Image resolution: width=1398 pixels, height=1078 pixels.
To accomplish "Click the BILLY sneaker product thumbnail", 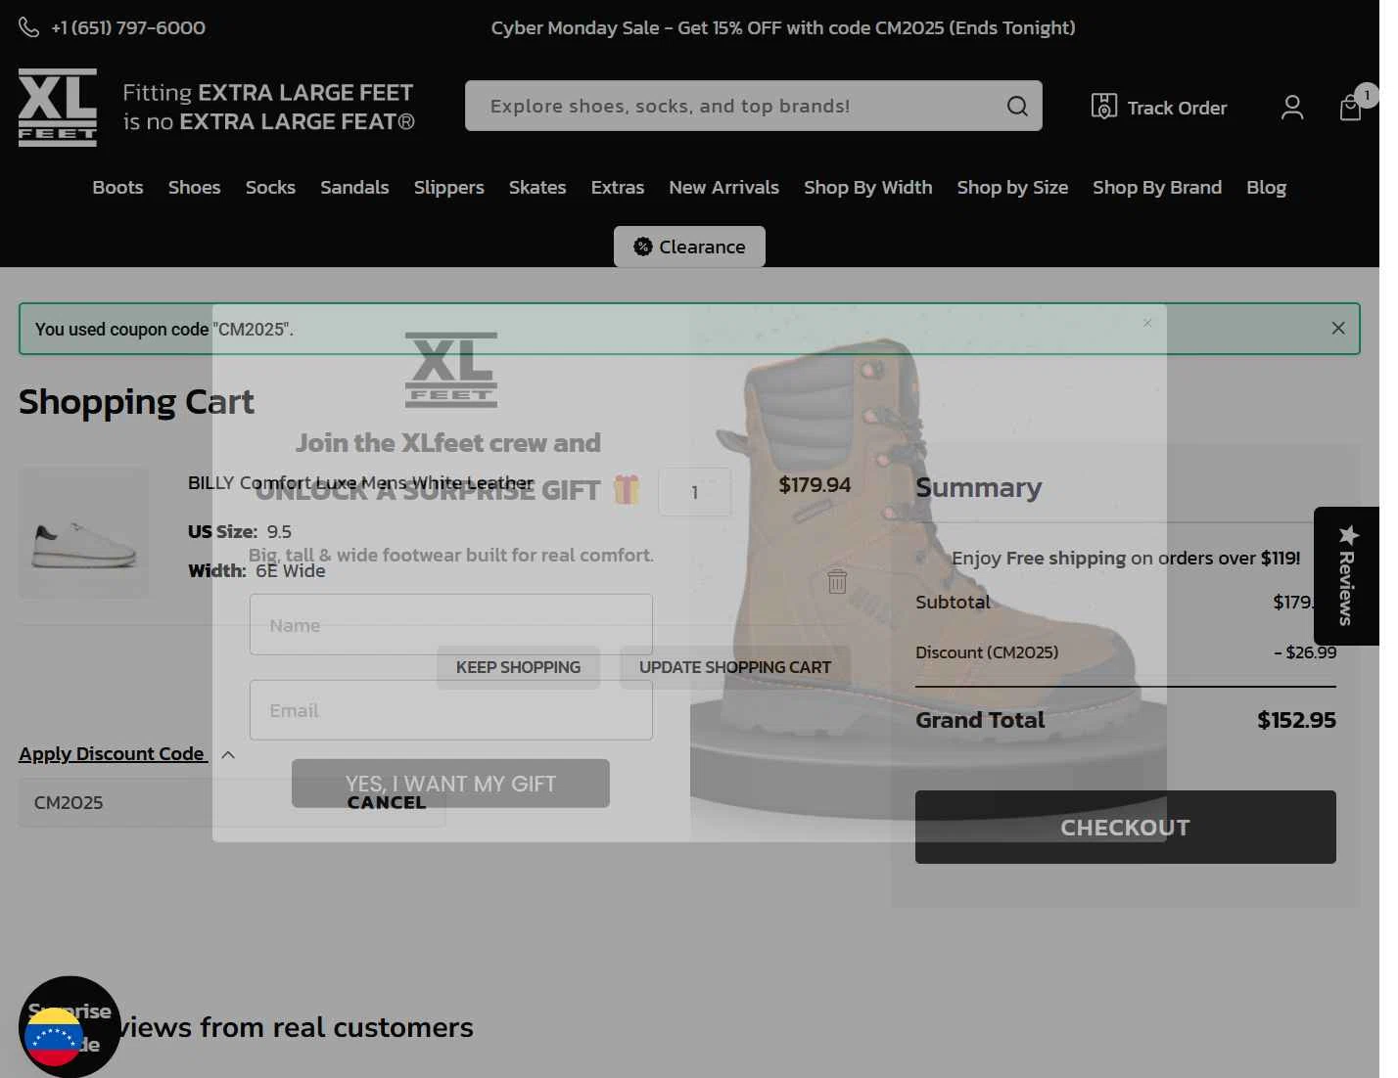I will click(x=84, y=533).
